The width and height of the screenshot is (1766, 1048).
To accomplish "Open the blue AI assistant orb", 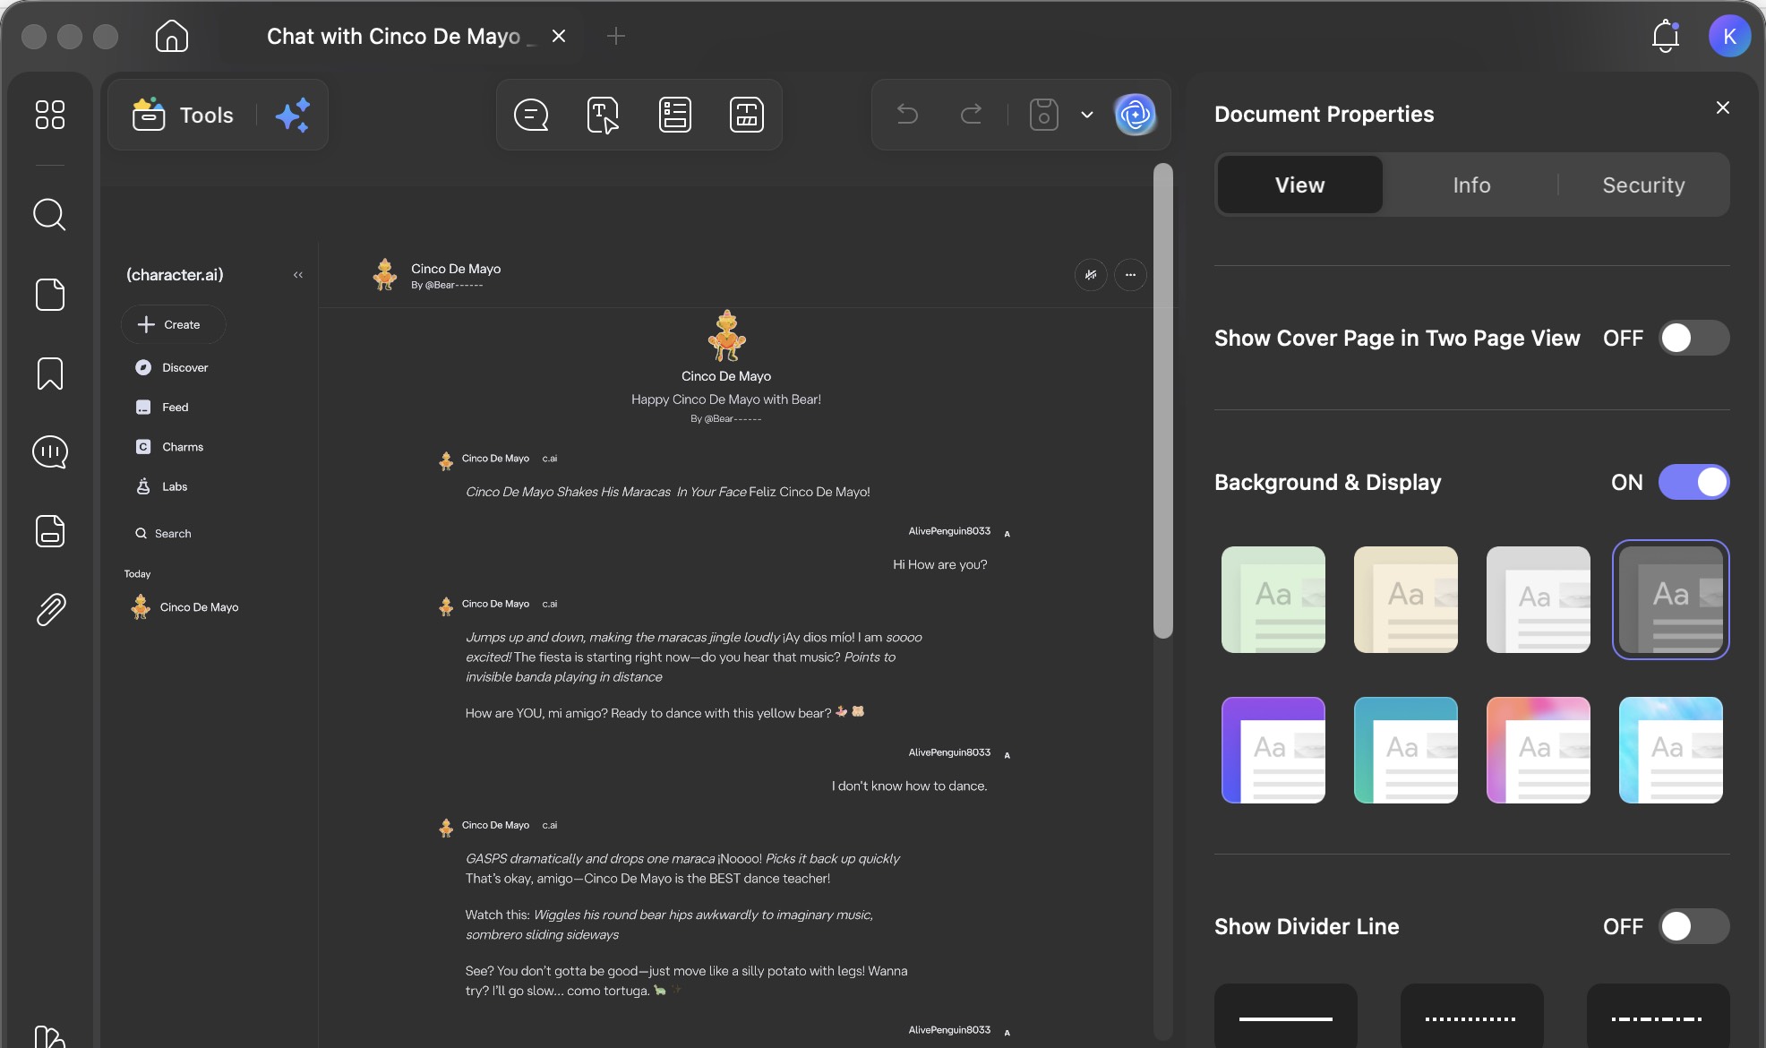I will tap(1135, 115).
